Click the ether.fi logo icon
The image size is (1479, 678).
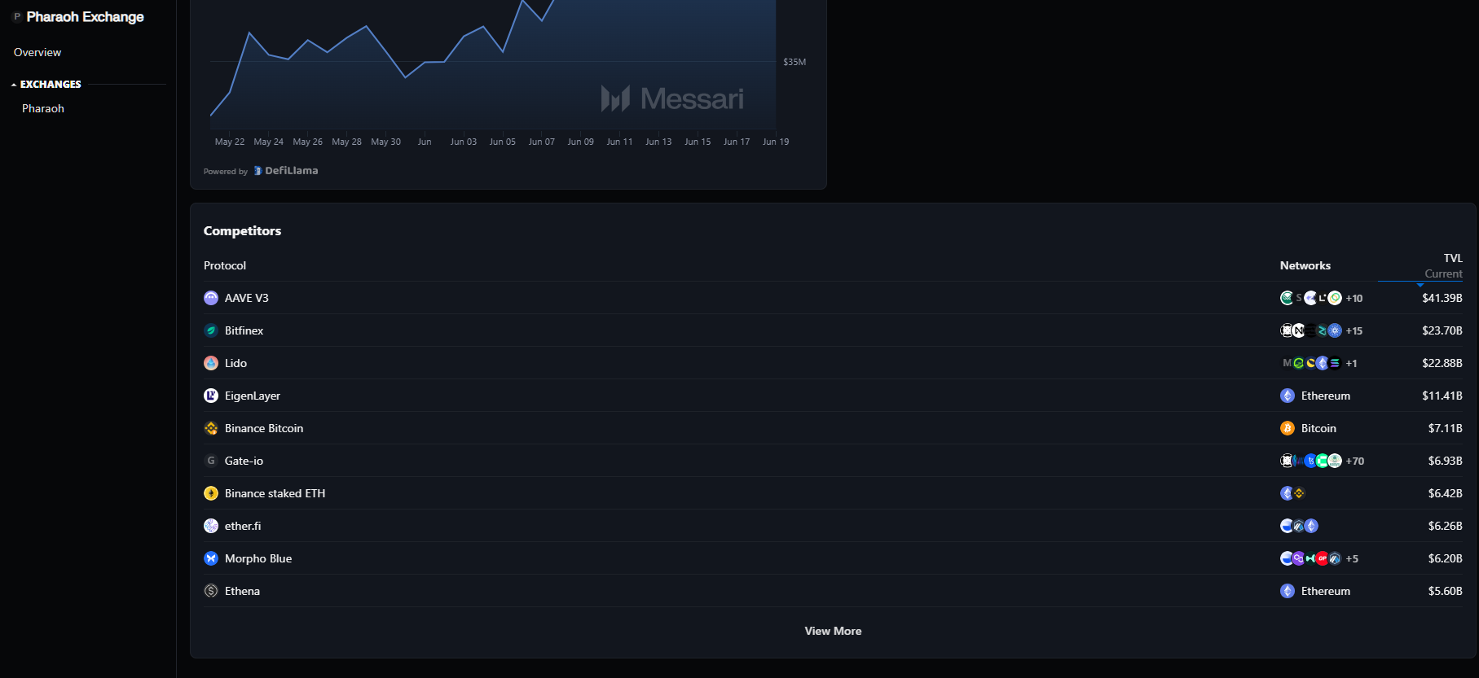(x=211, y=526)
